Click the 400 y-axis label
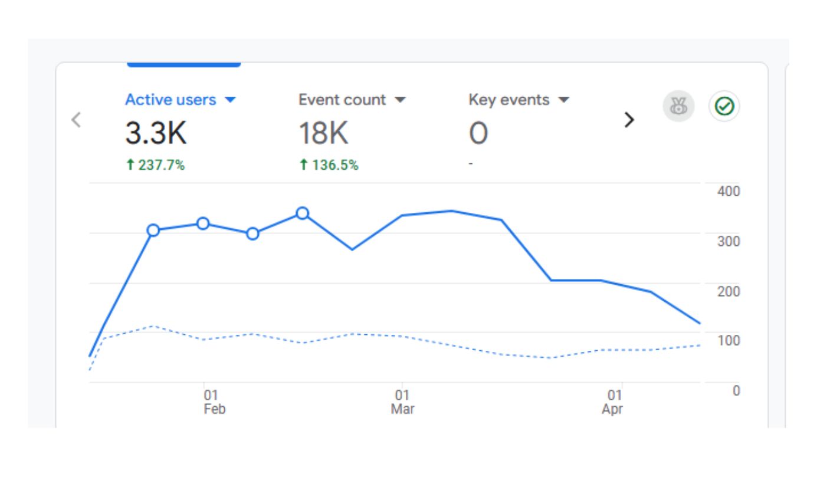817x497 pixels. pyautogui.click(x=729, y=192)
